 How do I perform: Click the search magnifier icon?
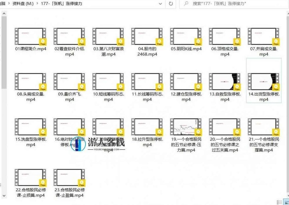tap(186, 4)
